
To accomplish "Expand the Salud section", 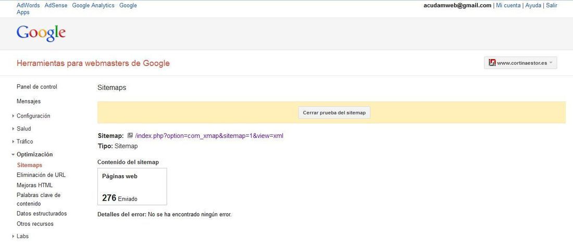I will click(22, 128).
